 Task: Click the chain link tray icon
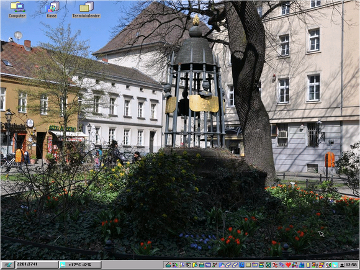coord(281,265)
